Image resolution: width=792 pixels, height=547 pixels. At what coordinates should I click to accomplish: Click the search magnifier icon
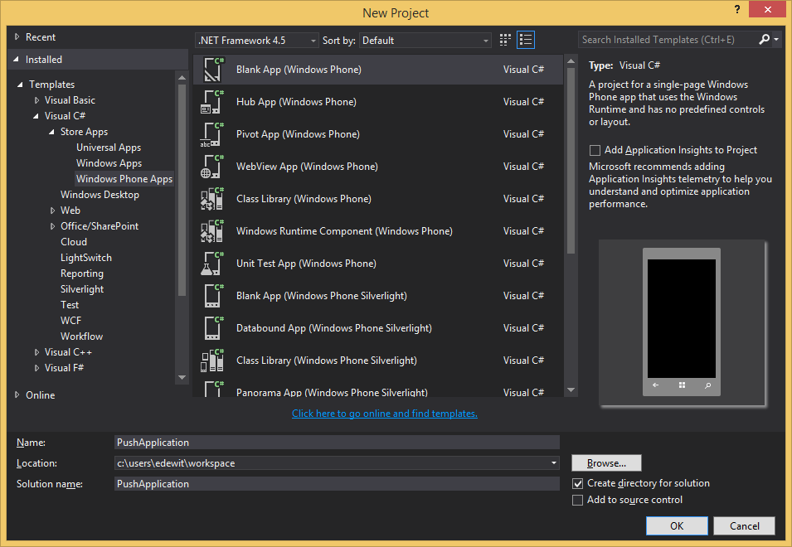pos(764,40)
